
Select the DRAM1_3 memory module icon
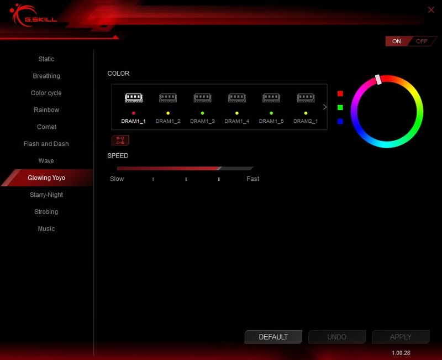pos(202,98)
